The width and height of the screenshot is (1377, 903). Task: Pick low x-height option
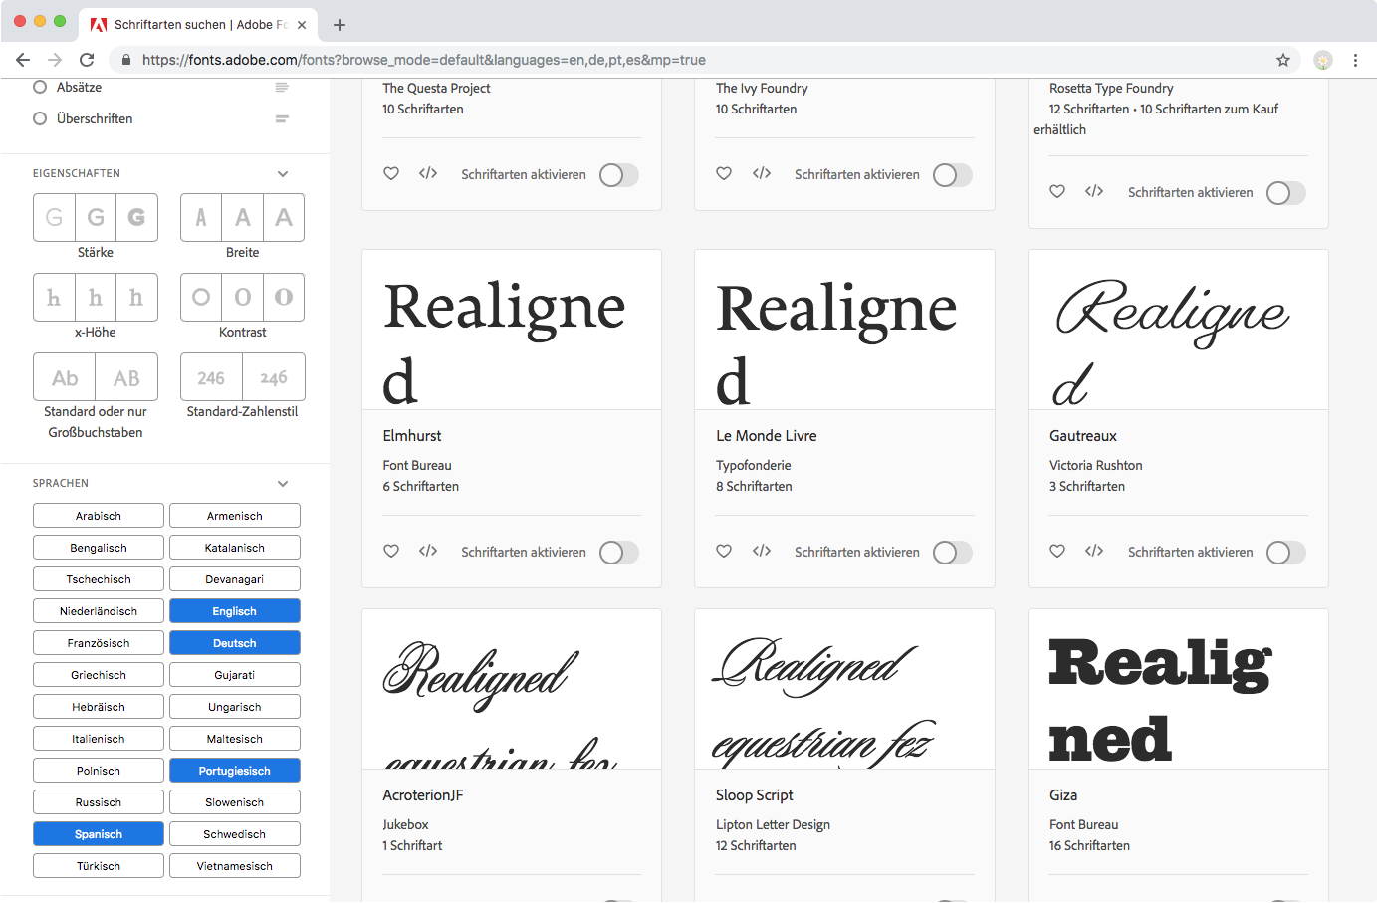click(54, 297)
